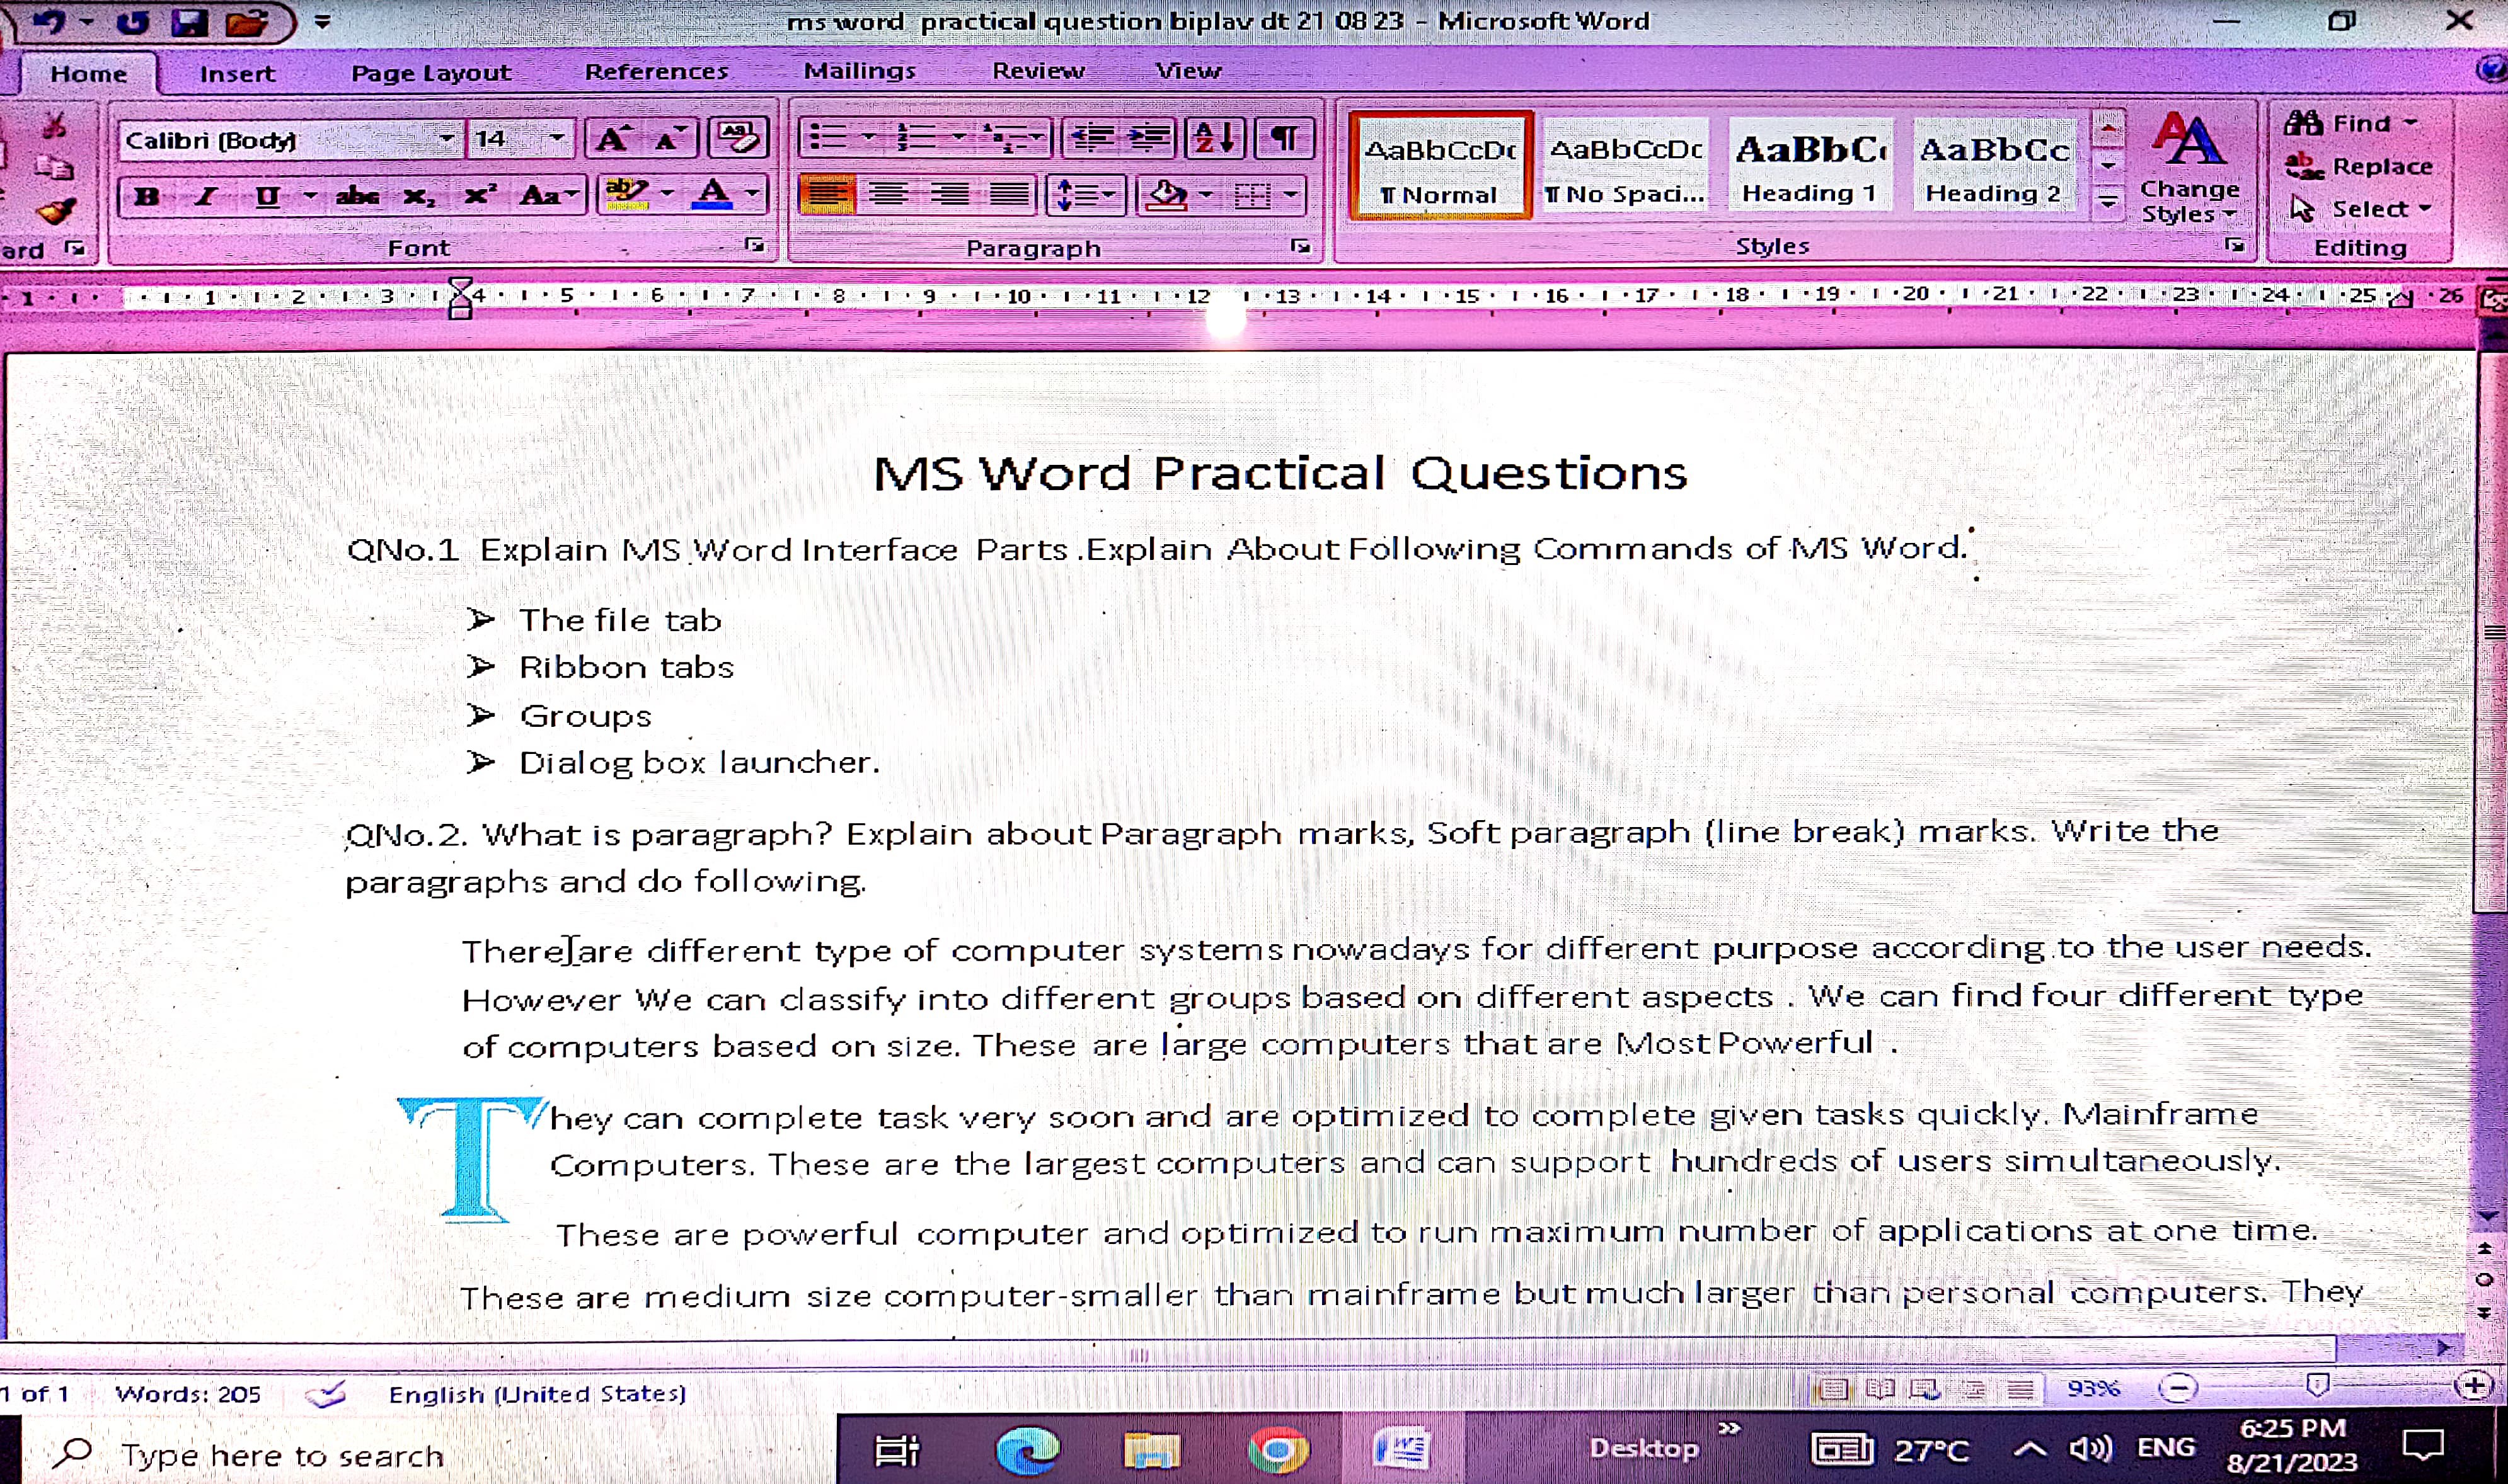
Task: Toggle Italic formatting
Action: (206, 196)
